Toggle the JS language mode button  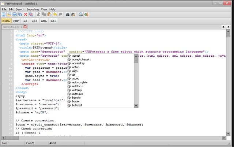[x=25, y=21]
